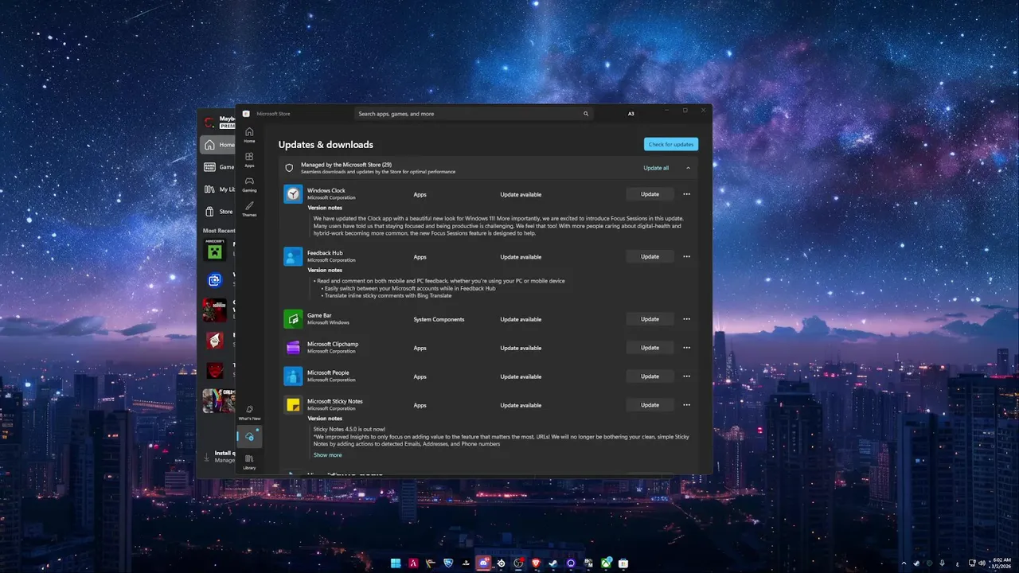Open more options for Microsoft Sticky Notes
Viewport: 1019px width, 573px height.
pyautogui.click(x=686, y=405)
